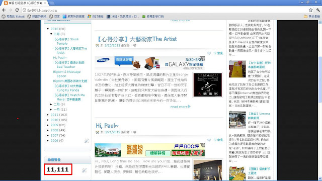Screen dimensions: 322x181
Task: Open the green-icon bookmark on the bar
Action: tap(153, 17)
